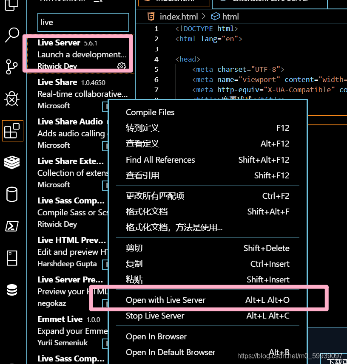Select the Emmet Live extension
The image size is (347, 364).
pos(68,330)
